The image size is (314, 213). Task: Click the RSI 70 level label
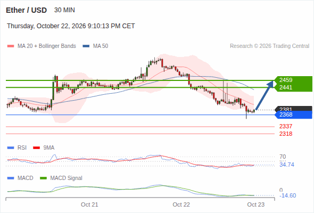(283, 157)
